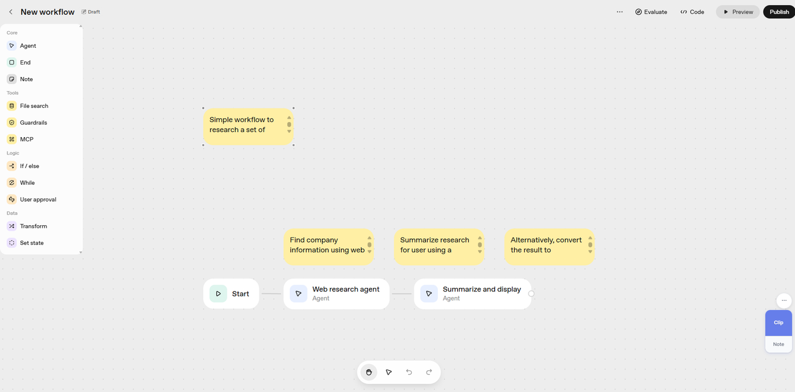Expand the ellipsis above the Clip panel

[x=784, y=300]
